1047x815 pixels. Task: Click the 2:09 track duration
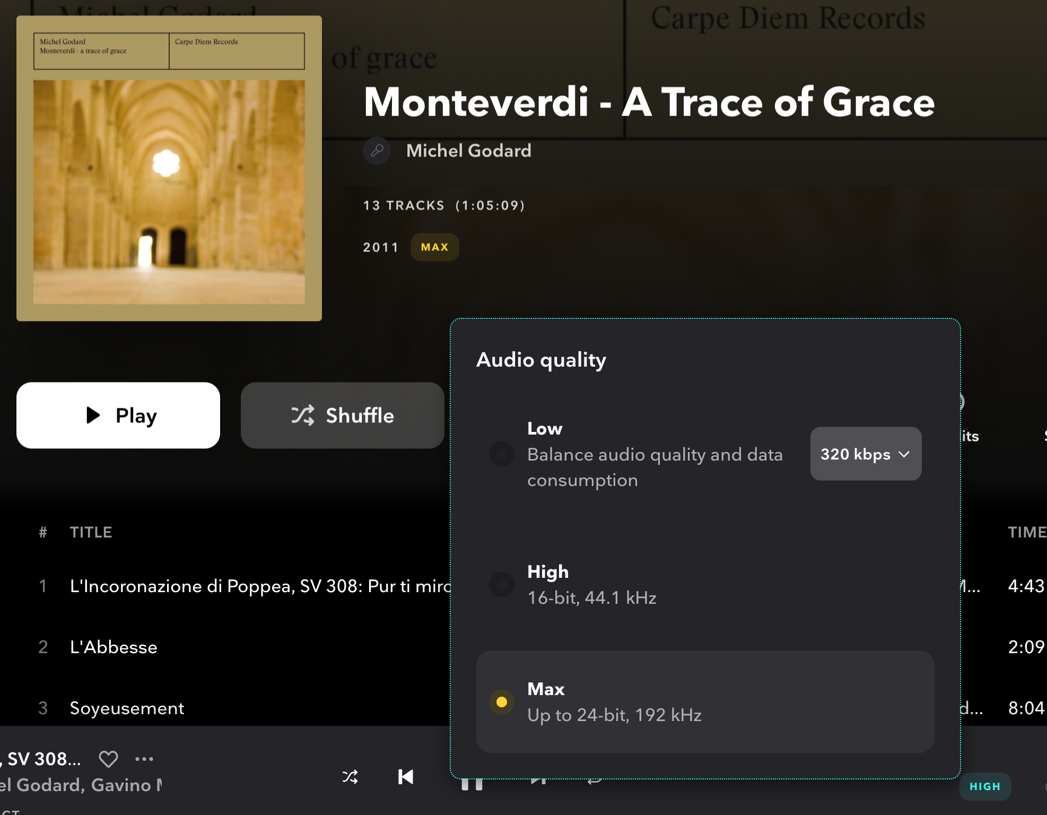coord(1026,647)
